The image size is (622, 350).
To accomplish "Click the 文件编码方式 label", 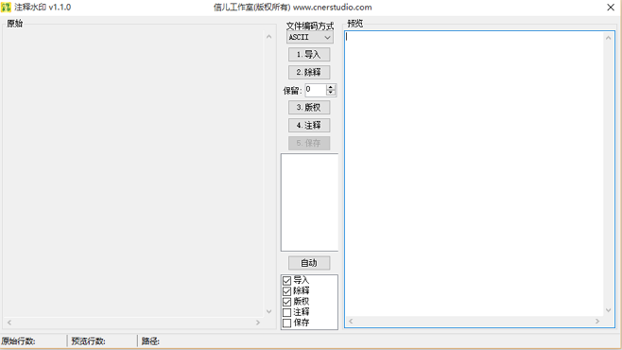I will 310,26.
